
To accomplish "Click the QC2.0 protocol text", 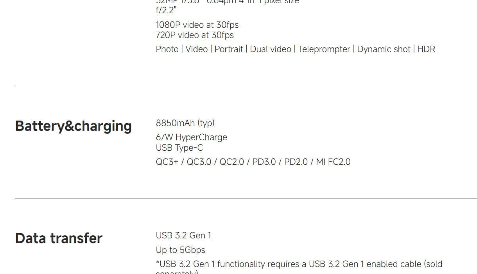I will click(231, 162).
